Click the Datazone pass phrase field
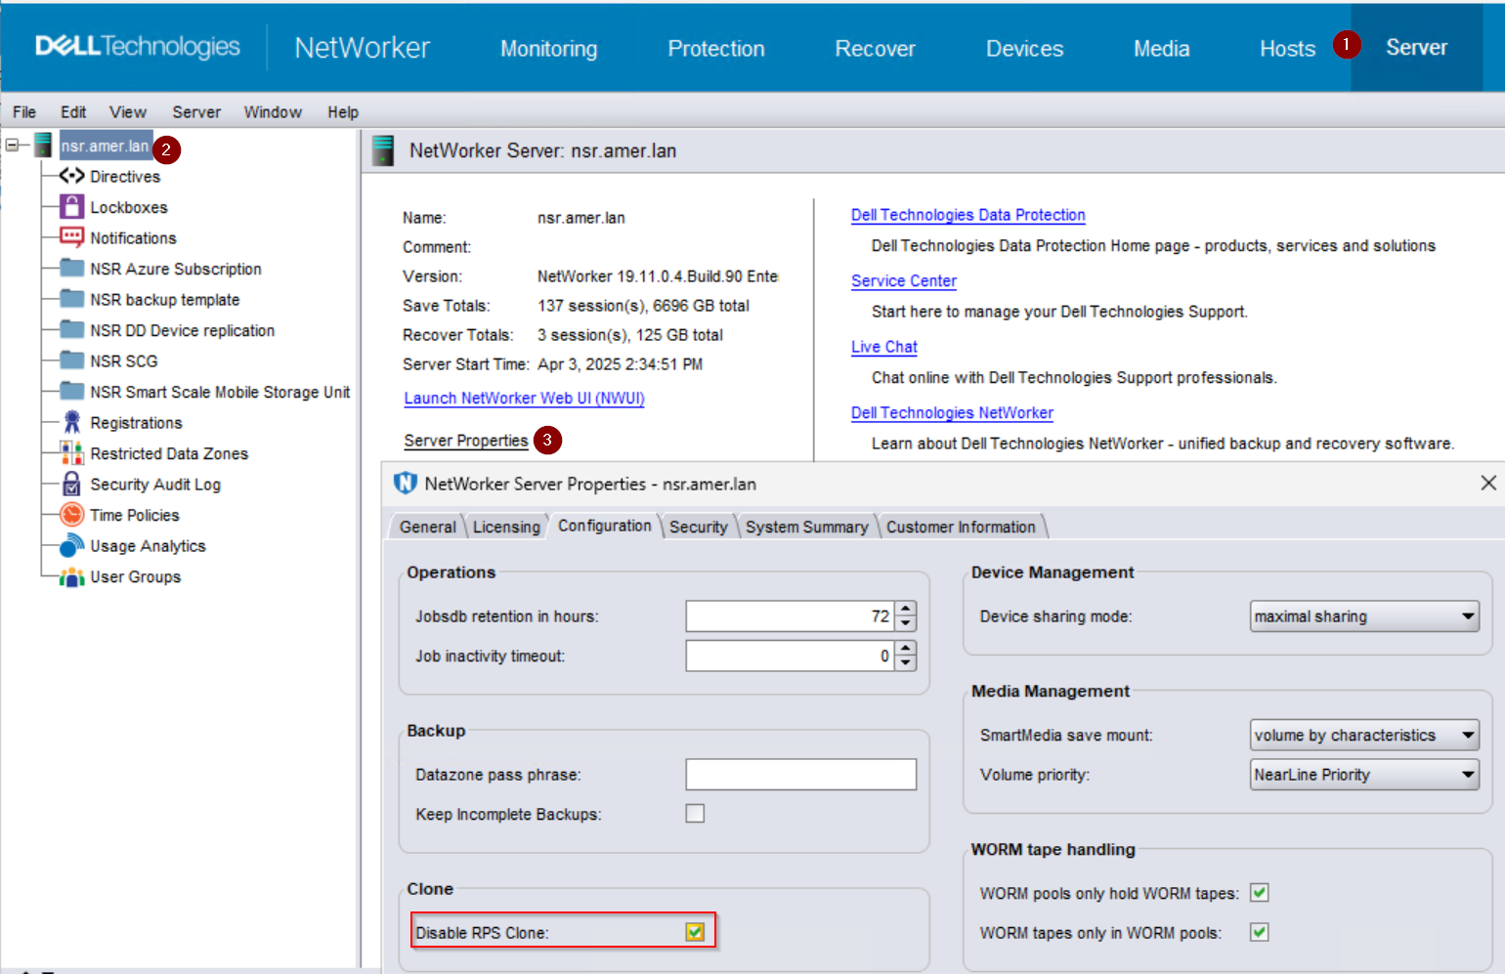1505x974 pixels. tap(800, 774)
